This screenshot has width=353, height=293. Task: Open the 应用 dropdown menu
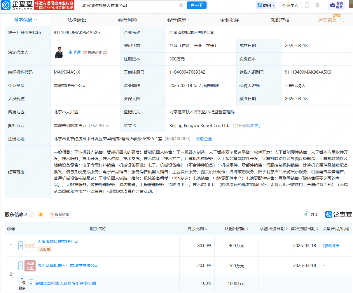265,5
